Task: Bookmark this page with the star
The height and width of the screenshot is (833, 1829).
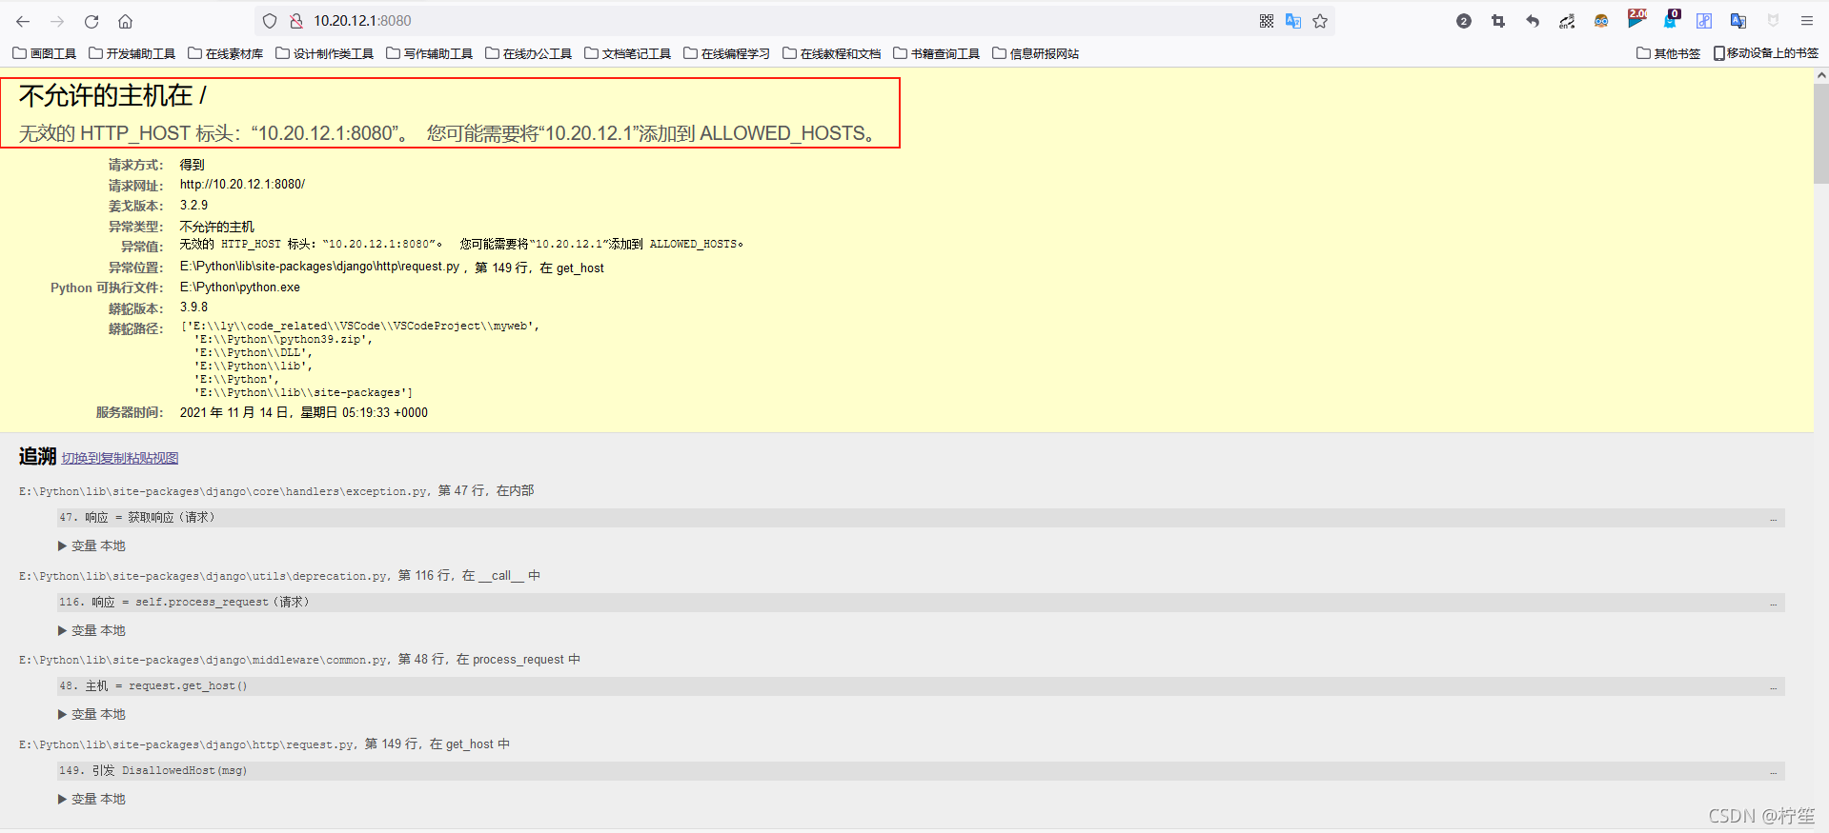Action: (x=1320, y=21)
